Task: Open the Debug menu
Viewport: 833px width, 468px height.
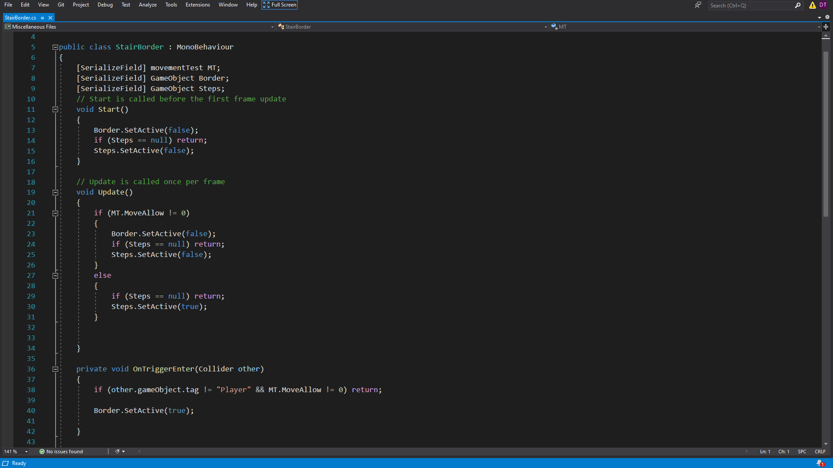Action: point(105,5)
